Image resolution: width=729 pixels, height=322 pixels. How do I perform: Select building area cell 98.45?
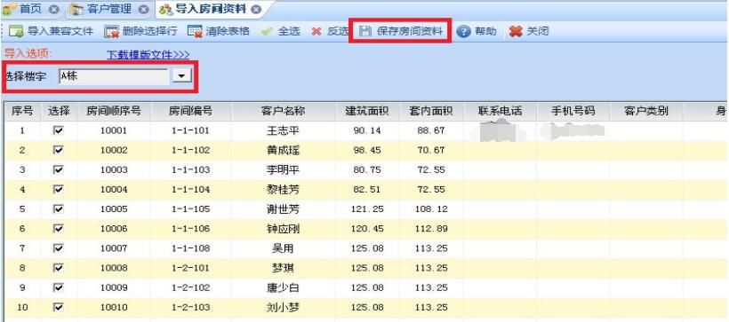point(367,150)
